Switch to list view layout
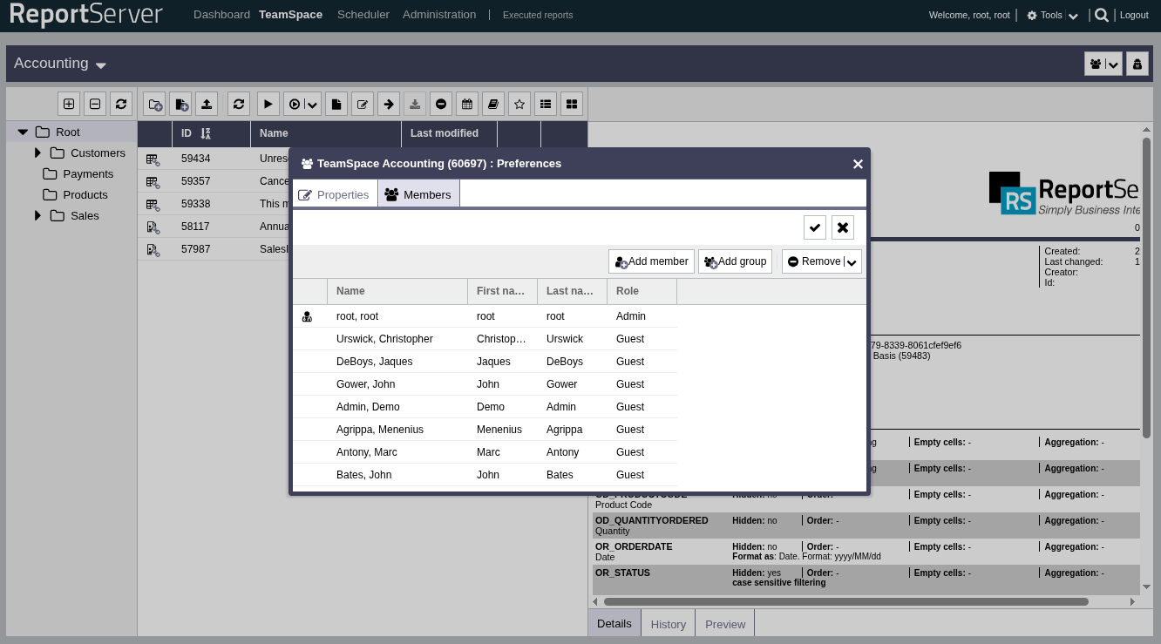Viewport: 1161px width, 644px height. coord(546,104)
